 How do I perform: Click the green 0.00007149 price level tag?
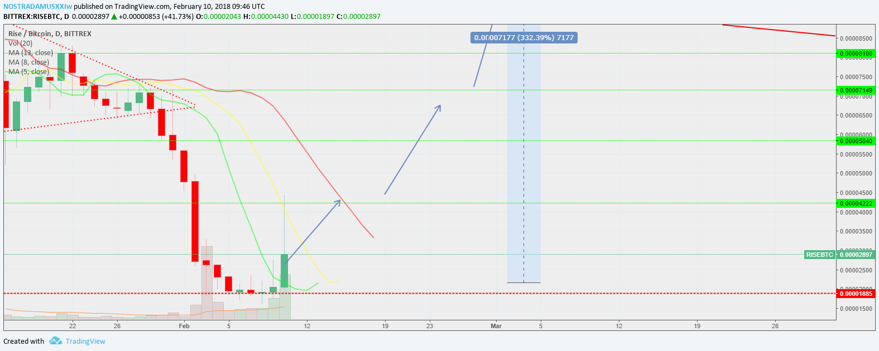pos(856,90)
